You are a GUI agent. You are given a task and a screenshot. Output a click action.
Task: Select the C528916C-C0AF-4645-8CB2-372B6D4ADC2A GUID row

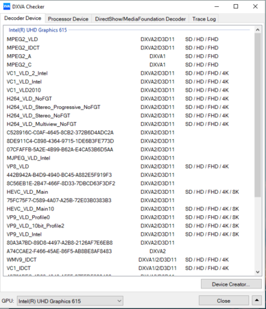[129, 132]
